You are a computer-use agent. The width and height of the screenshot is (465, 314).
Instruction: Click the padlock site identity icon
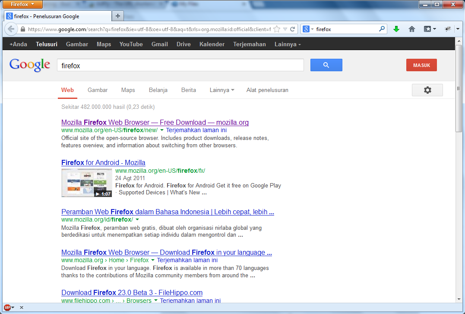[23, 29]
